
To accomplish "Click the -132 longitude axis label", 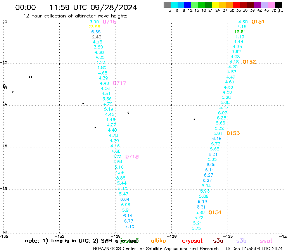I will click(x=59, y=236).
